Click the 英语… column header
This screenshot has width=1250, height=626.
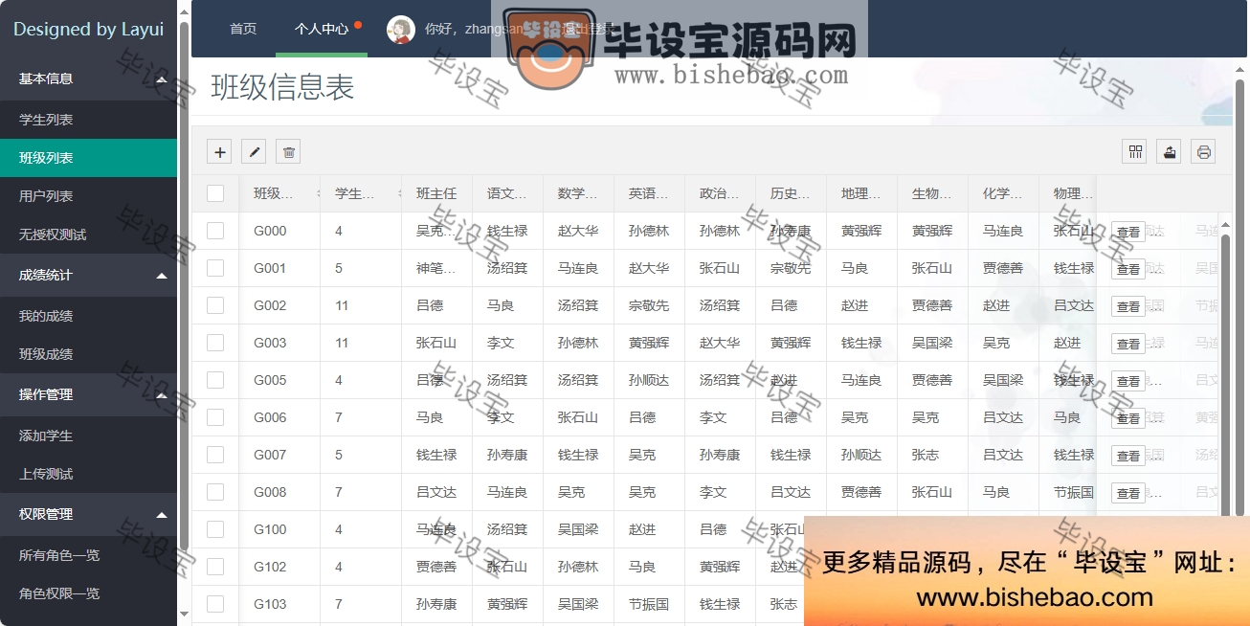pos(649,193)
